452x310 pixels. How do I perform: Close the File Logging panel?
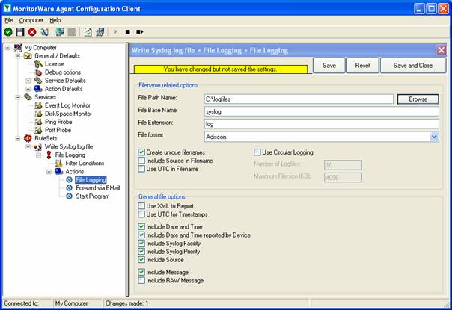(441, 50)
